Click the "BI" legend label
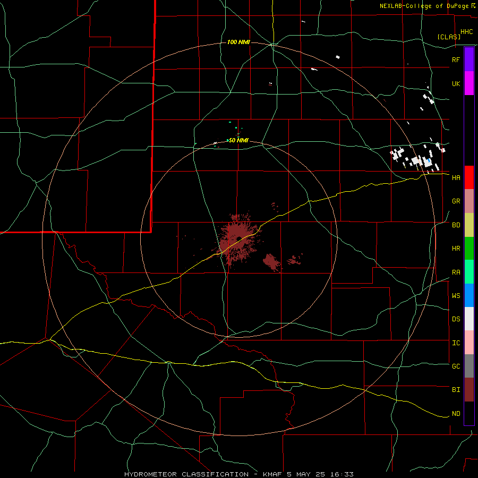Screen dimensions: 478x478 pos(456,390)
